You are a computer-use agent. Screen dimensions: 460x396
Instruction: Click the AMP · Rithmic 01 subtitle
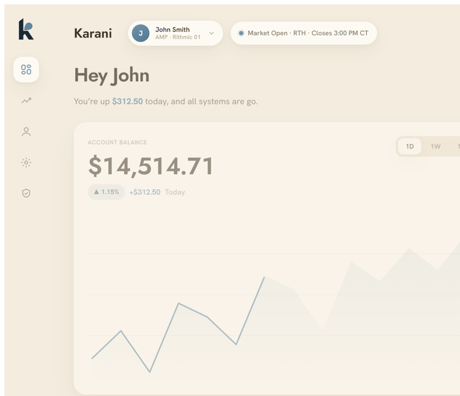pos(178,37)
